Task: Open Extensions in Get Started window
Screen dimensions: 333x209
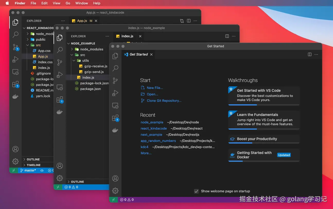Action: coord(115,118)
